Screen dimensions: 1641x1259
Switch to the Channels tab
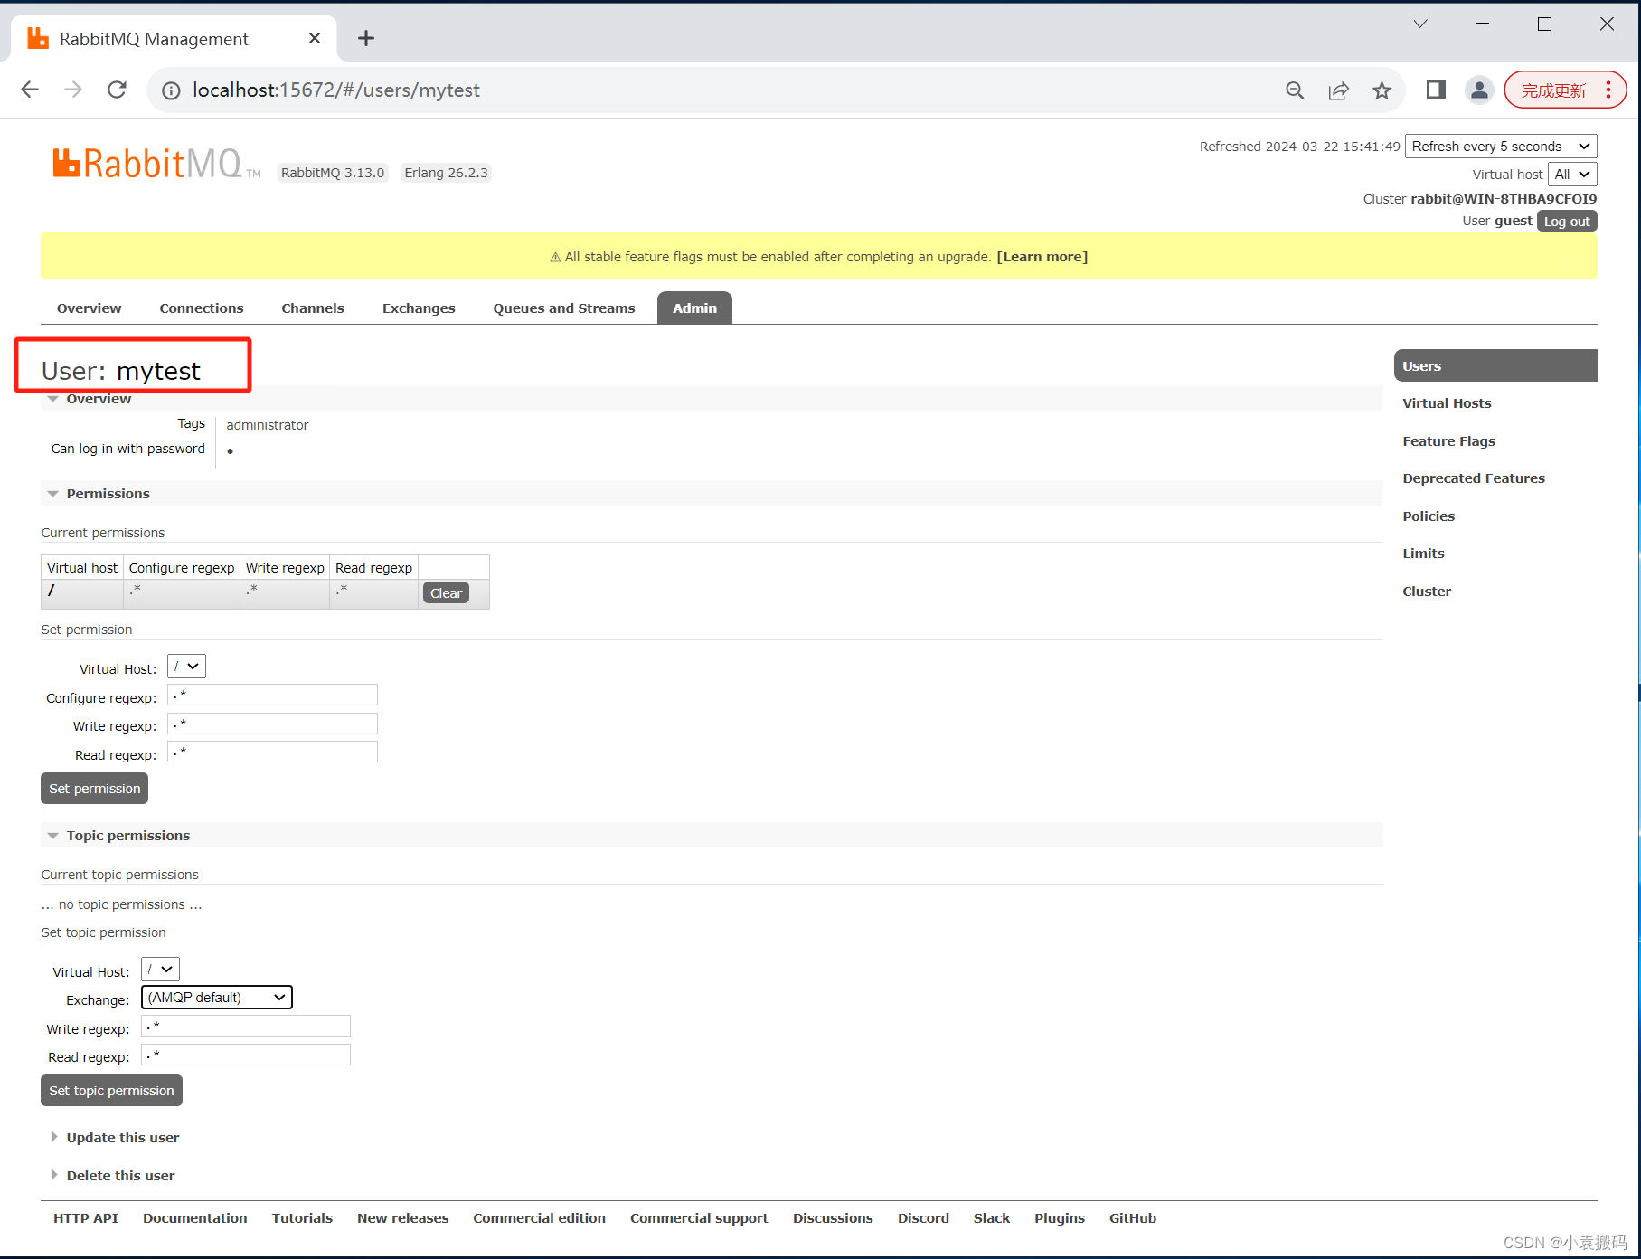click(x=313, y=308)
